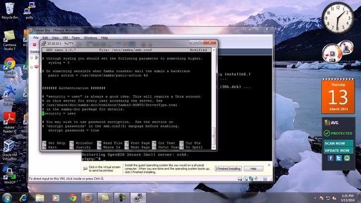Click the keyboard icon in VMware install hint bar
The width and height of the screenshot is (361, 203).
click(x=85, y=169)
